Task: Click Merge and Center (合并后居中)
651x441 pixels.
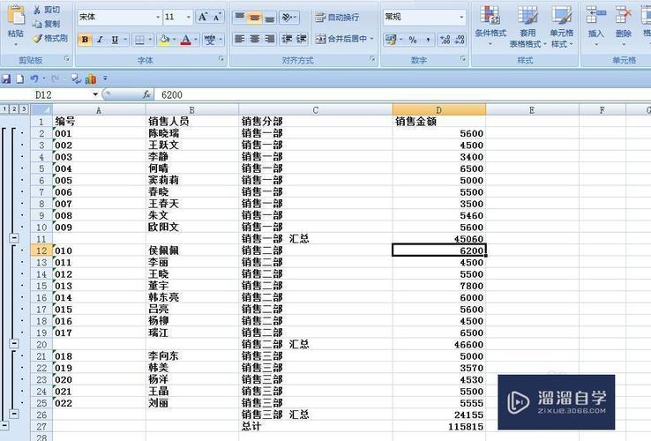Action: 344,39
